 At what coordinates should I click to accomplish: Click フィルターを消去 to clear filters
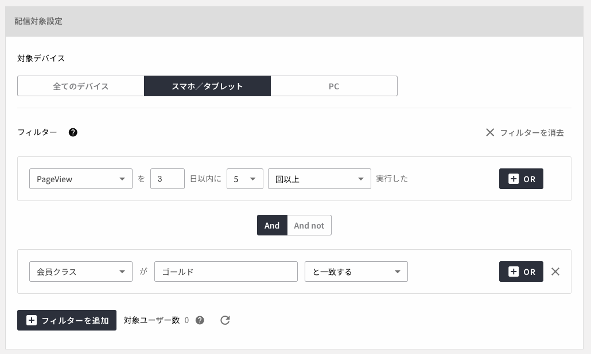[x=524, y=132]
